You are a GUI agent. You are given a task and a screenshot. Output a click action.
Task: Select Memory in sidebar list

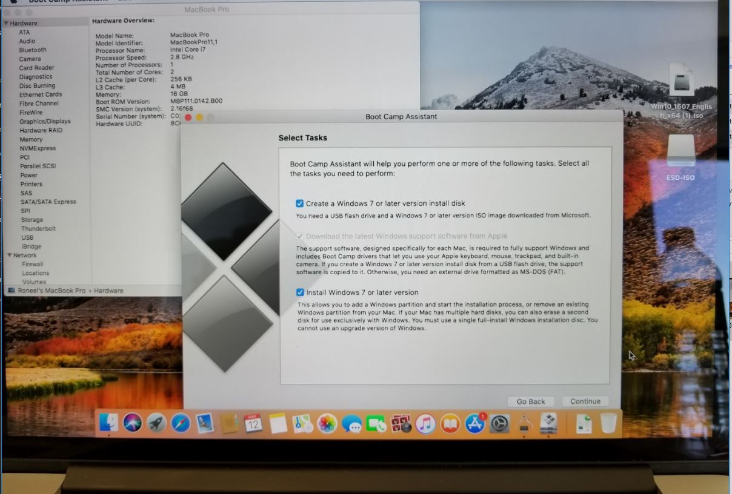32,139
